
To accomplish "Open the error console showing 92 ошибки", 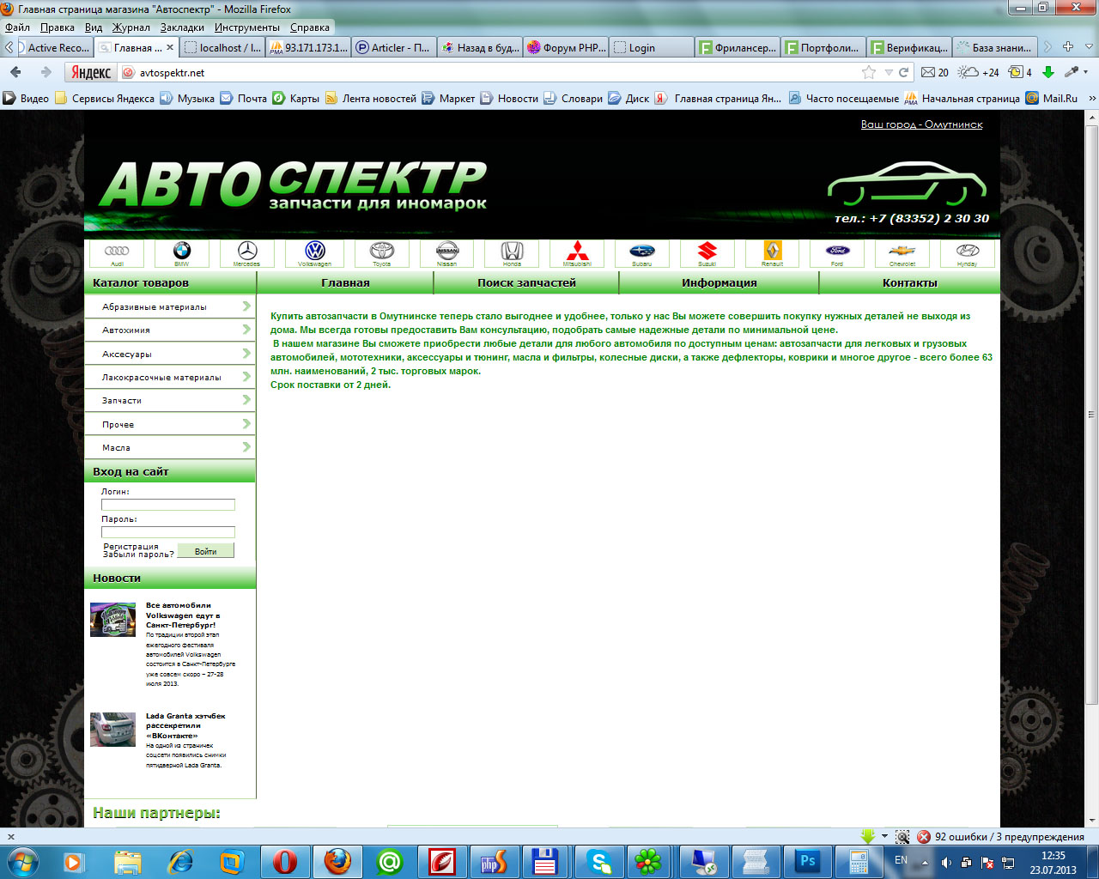I will pos(1000,837).
